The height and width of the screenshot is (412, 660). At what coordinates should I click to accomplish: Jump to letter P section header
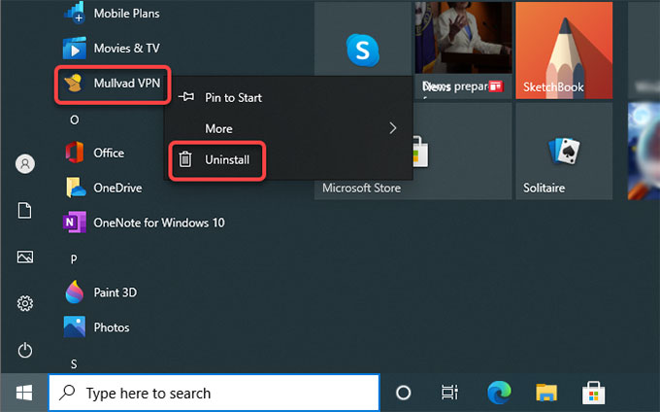pos(74,258)
